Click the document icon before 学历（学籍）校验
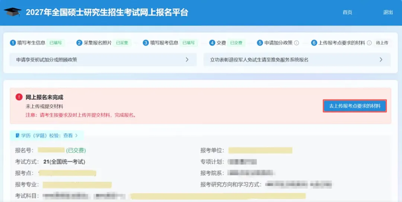This screenshot has width=402, height=202. coord(17,135)
